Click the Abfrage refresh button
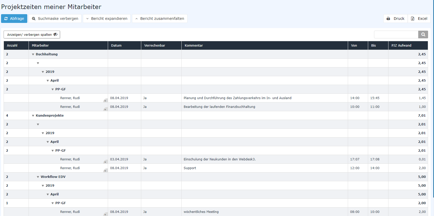The height and width of the screenshot is (216, 434). click(x=14, y=19)
